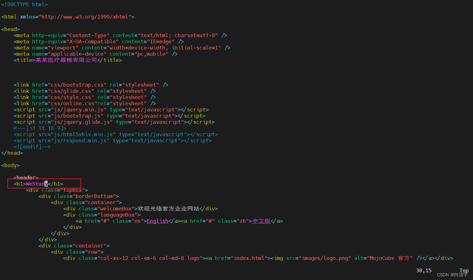Screen dimensions: 473x280
Task: Click the underlined English link text
Action: click(158, 221)
